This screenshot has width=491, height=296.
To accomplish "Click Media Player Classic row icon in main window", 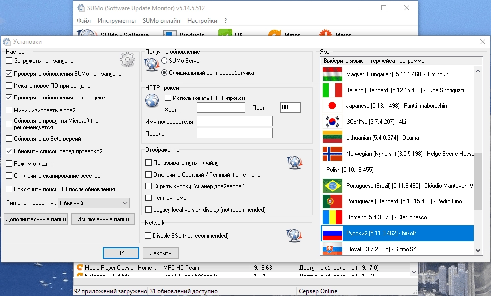I will click(80, 267).
